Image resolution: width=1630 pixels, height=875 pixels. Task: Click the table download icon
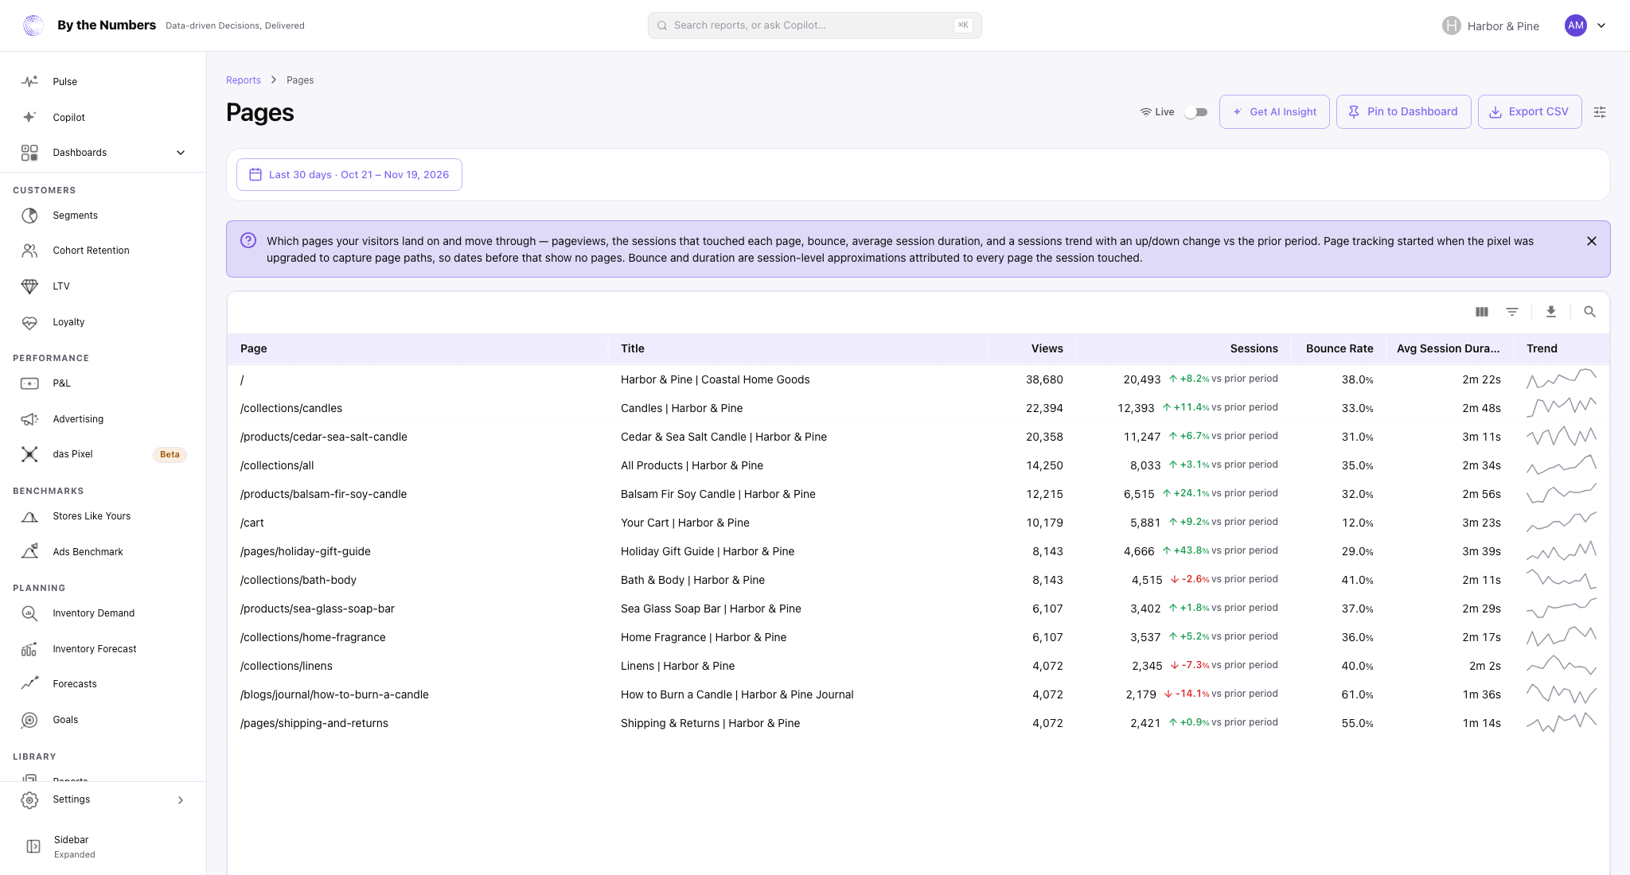click(x=1551, y=312)
